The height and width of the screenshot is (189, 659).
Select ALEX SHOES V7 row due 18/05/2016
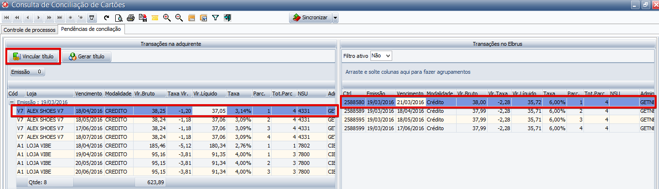(175, 119)
